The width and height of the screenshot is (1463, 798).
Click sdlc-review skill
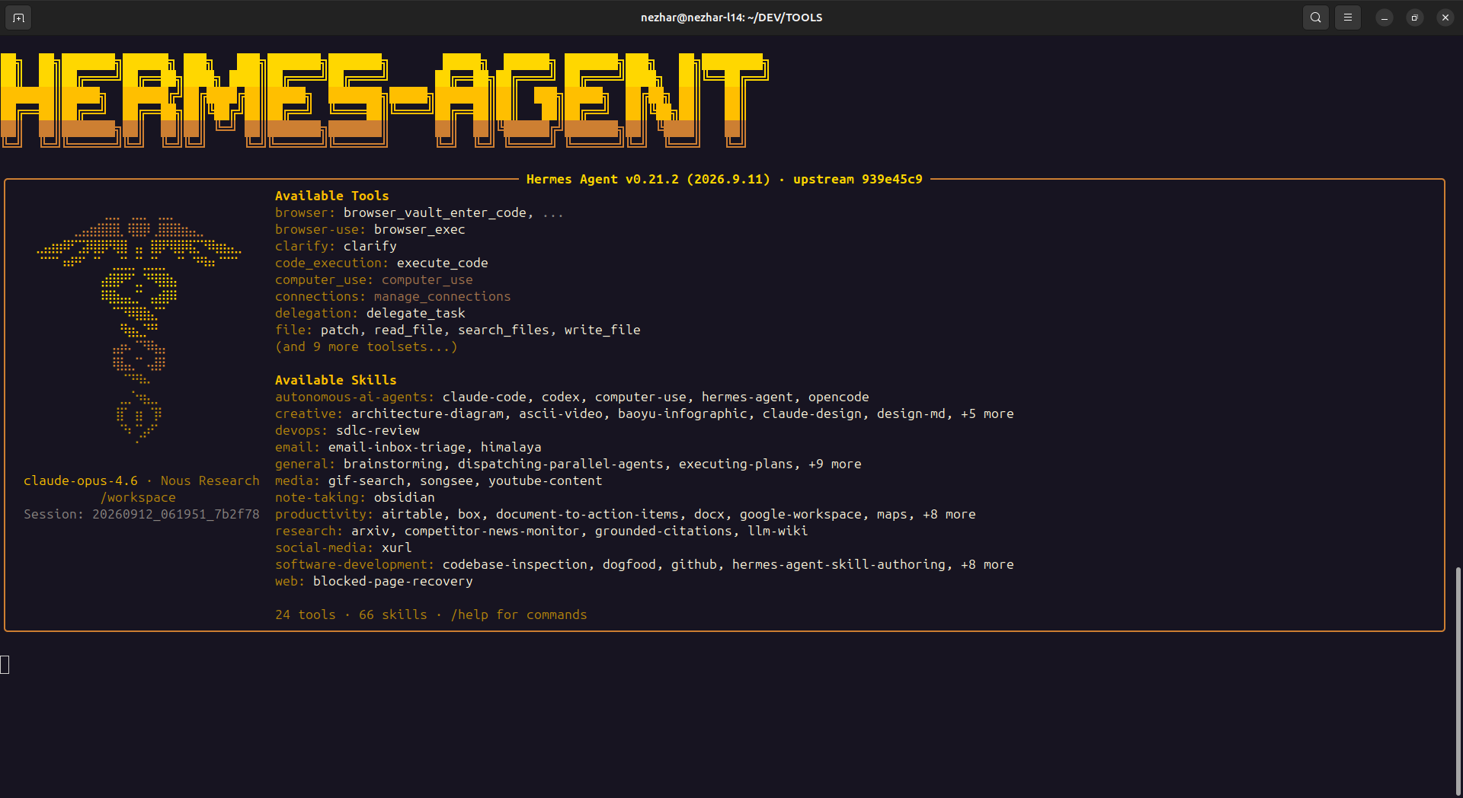[377, 430]
